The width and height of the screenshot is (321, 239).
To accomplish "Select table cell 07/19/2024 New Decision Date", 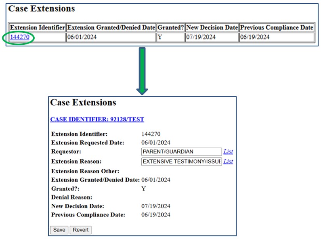I will click(x=212, y=37).
